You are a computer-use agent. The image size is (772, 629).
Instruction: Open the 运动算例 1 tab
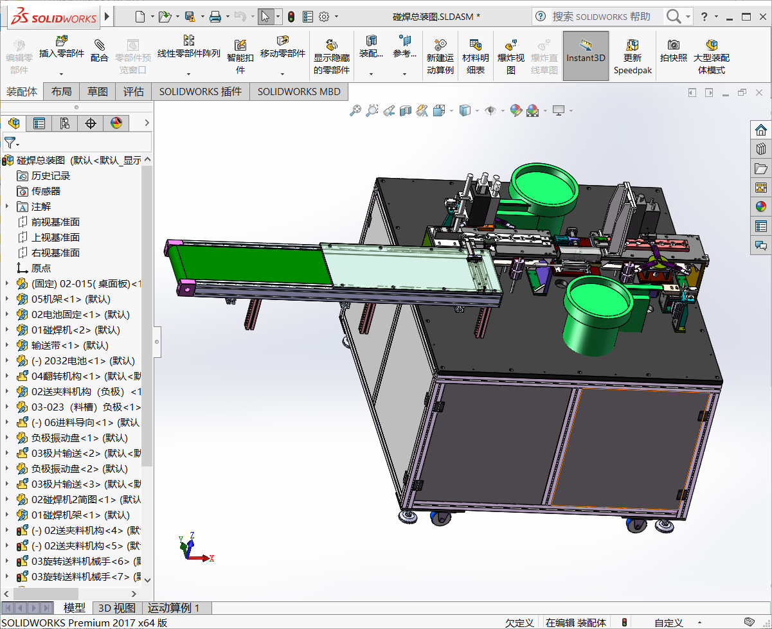point(174,608)
